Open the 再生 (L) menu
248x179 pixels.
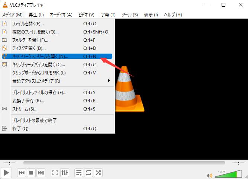36,15
